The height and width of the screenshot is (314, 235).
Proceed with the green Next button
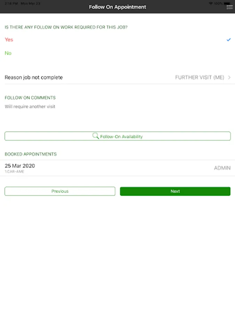pyautogui.click(x=175, y=191)
